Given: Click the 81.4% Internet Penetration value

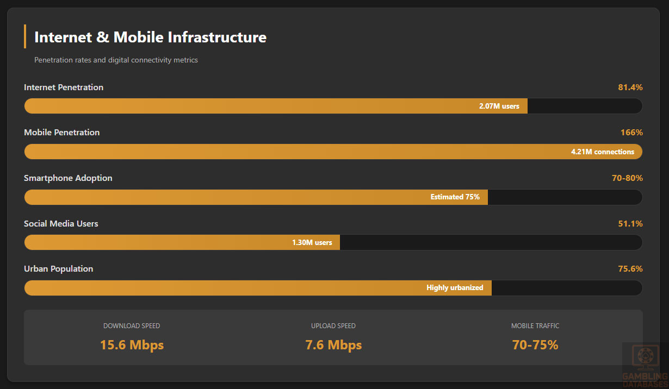Looking at the screenshot, I should coord(630,87).
